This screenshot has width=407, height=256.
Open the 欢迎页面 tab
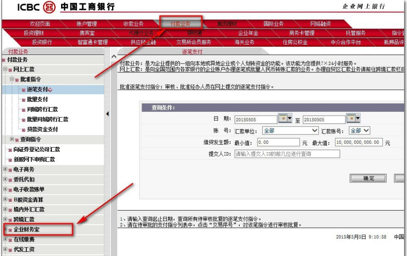(40, 24)
